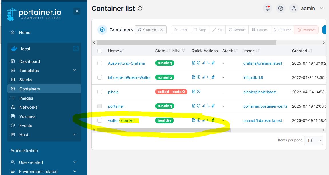Image resolution: width=329 pixels, height=175 pixels.
Task: Open the help question mark icon
Action: [x=280, y=8]
